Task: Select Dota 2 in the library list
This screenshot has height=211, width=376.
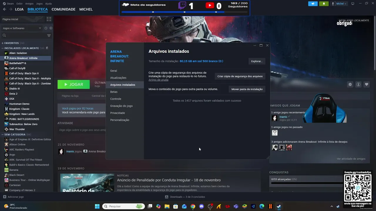Action: click(x=13, y=94)
